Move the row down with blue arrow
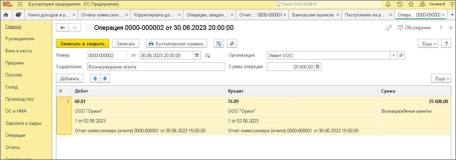The height and width of the screenshot is (160, 456). click(x=105, y=78)
